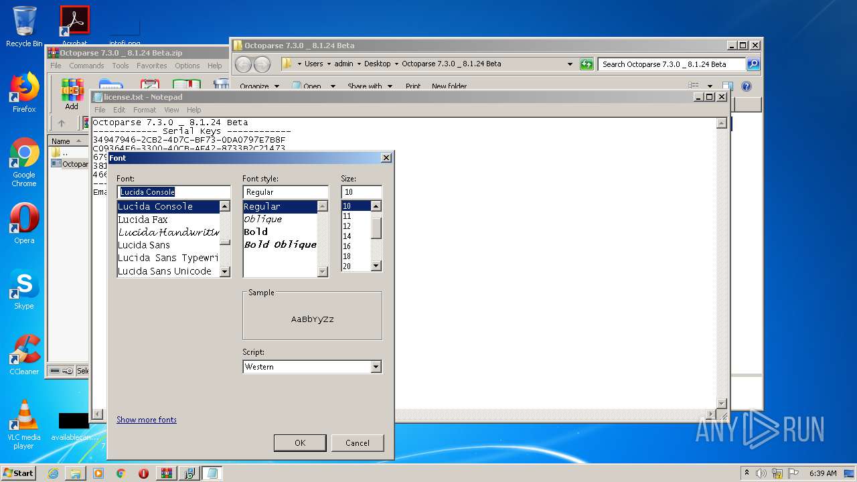Open Notepad Format menu
857x482 pixels.
tap(145, 110)
